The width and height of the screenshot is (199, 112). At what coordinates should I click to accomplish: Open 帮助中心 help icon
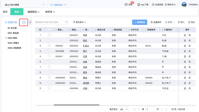166,5
